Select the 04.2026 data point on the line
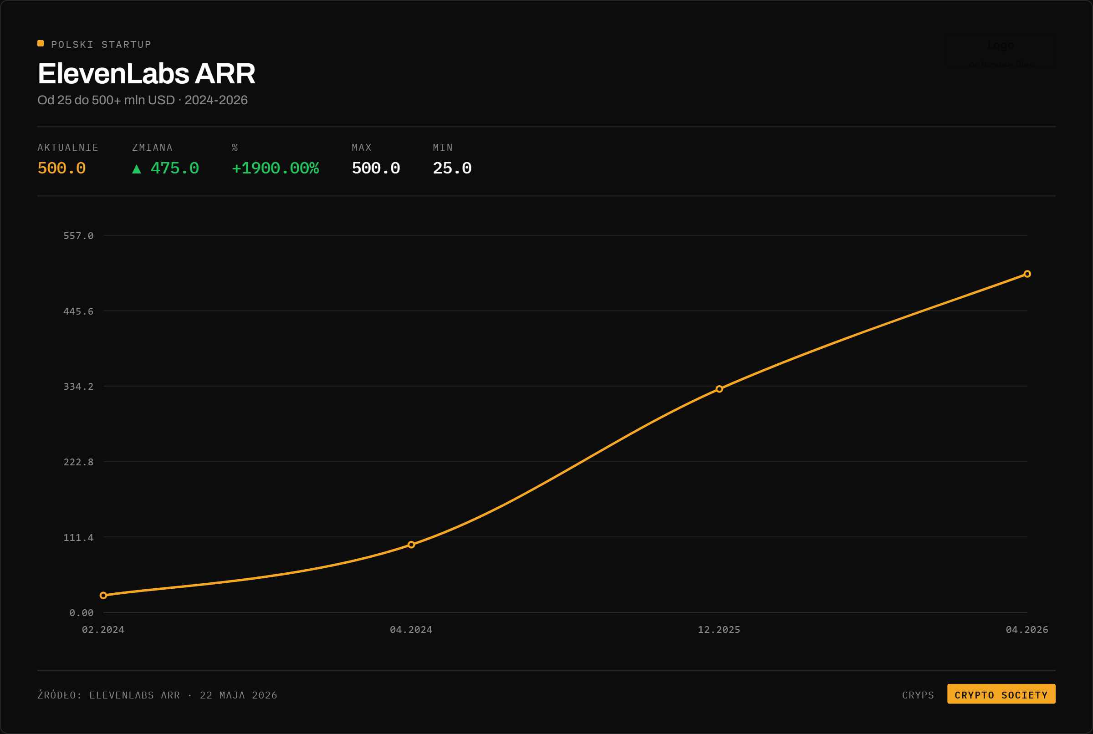This screenshot has width=1093, height=734. [1027, 274]
